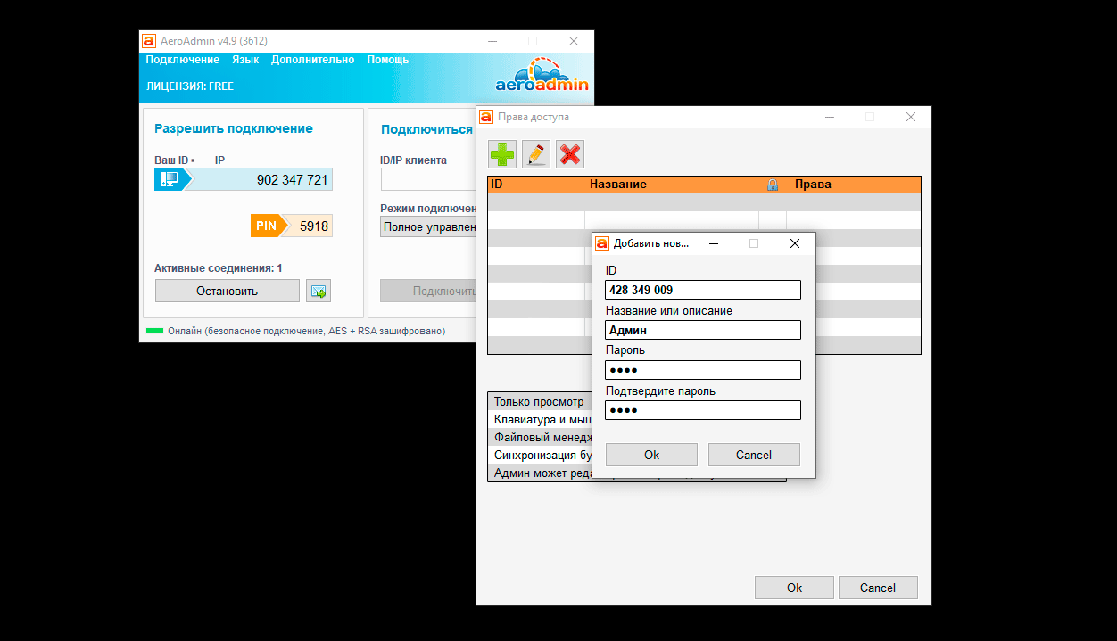This screenshot has width=1117, height=641.
Task: Select the Файловый менеджер rights row
Action: tap(540, 437)
